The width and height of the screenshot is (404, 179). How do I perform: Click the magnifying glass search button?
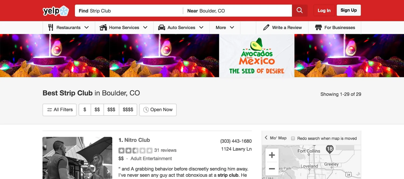point(299,10)
